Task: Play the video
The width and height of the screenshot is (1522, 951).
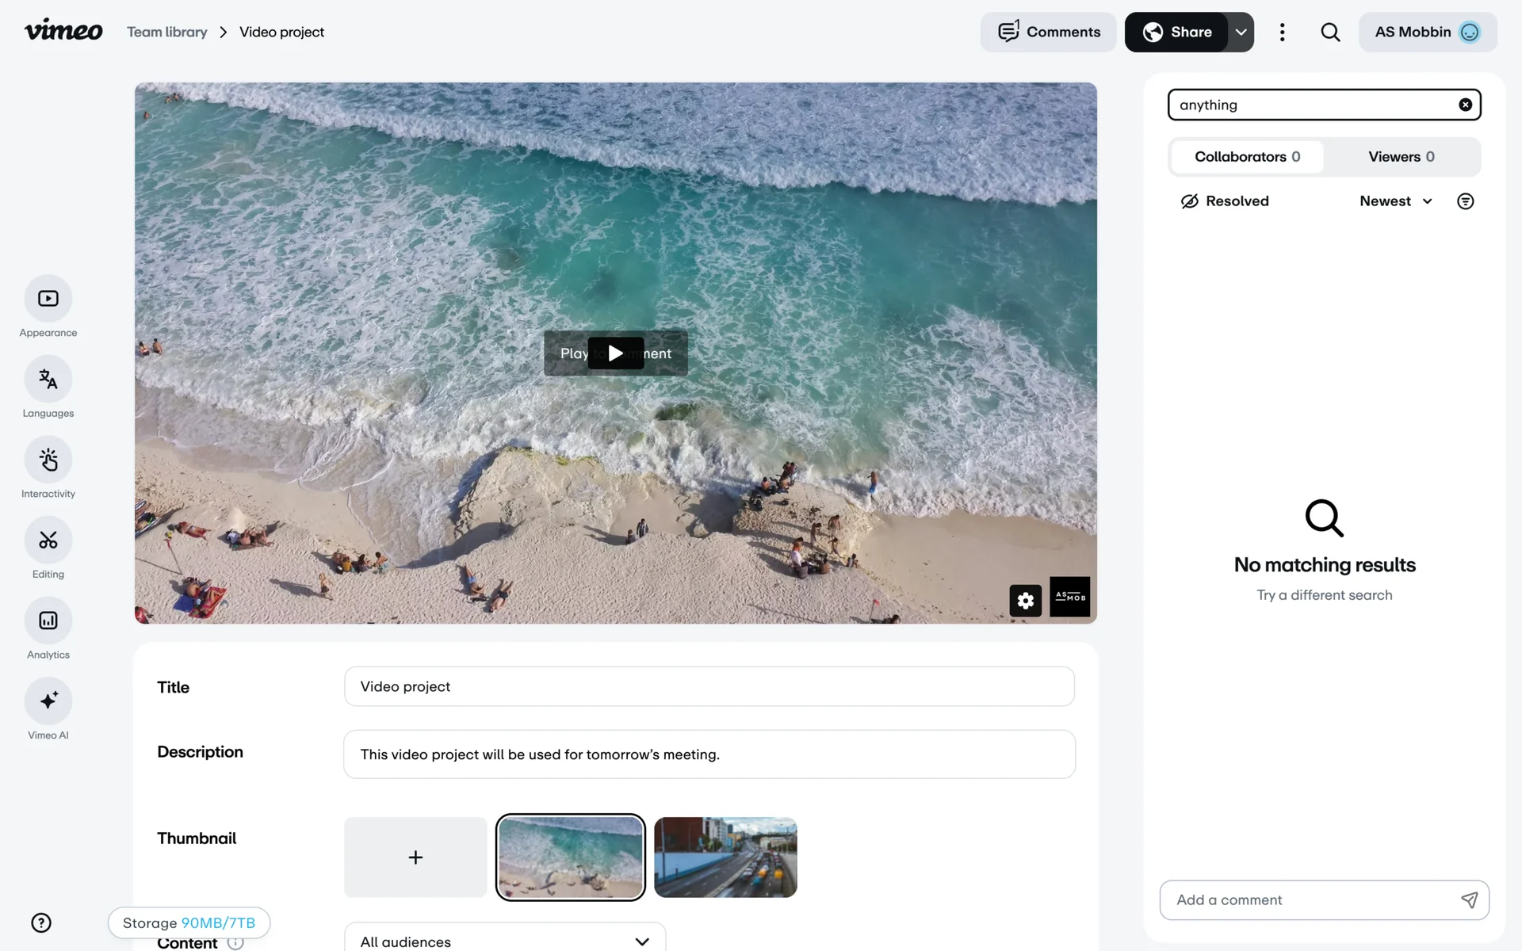Action: [615, 353]
